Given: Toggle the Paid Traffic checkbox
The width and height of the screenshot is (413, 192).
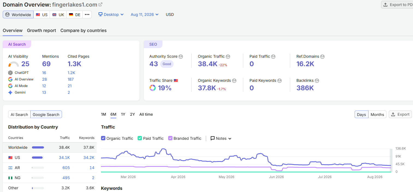Looking at the screenshot, I should click(x=140, y=138).
